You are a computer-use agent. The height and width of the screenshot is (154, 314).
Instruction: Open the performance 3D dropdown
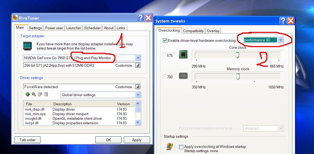click(x=280, y=40)
